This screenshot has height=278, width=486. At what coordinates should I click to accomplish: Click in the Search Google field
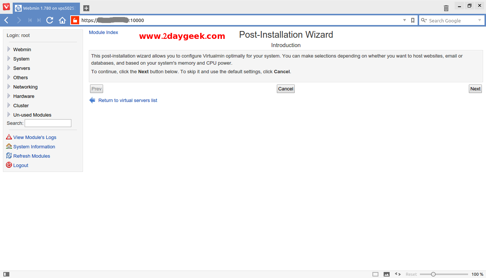click(452, 21)
